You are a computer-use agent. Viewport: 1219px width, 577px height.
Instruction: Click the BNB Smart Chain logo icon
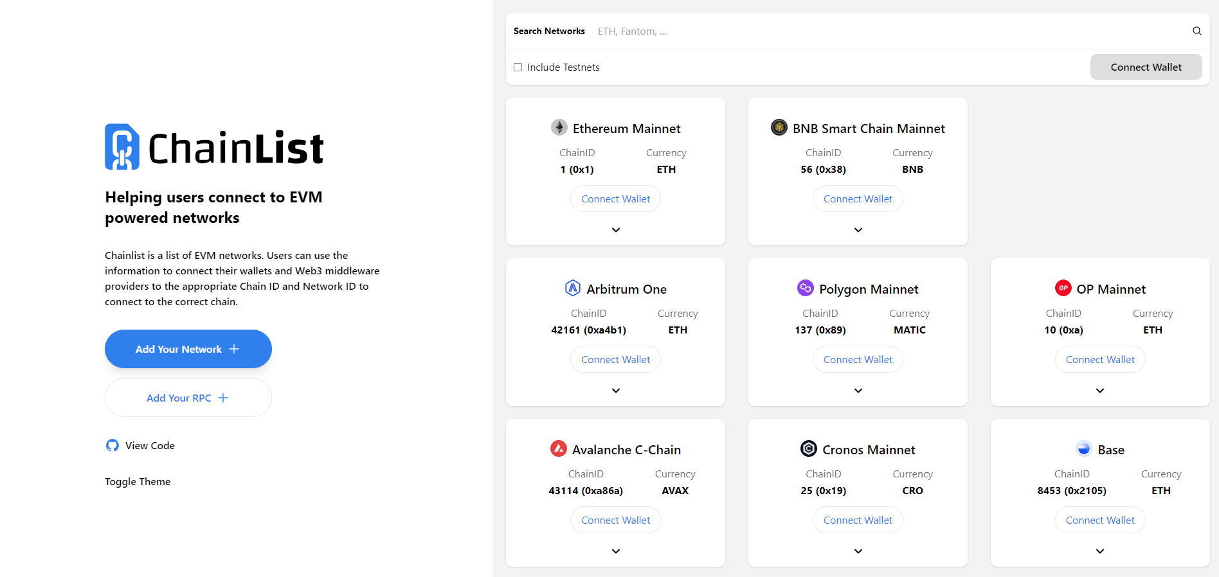(779, 127)
